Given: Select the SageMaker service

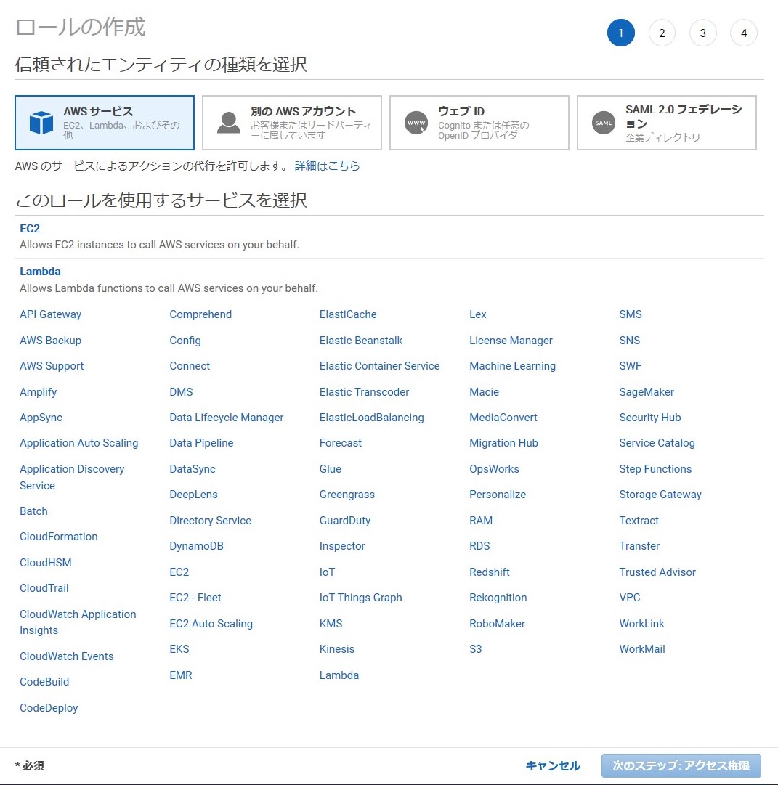Looking at the screenshot, I should coord(647,392).
